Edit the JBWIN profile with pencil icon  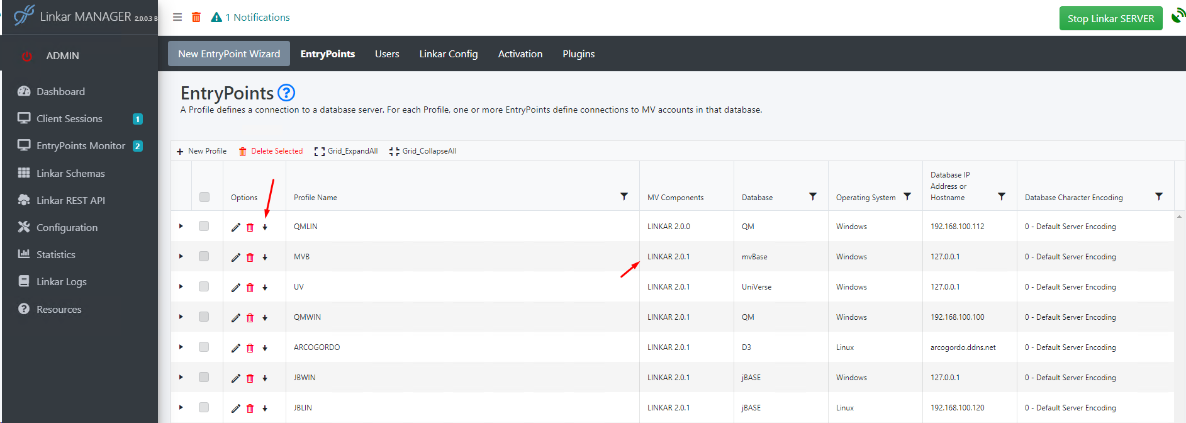pyautogui.click(x=236, y=378)
